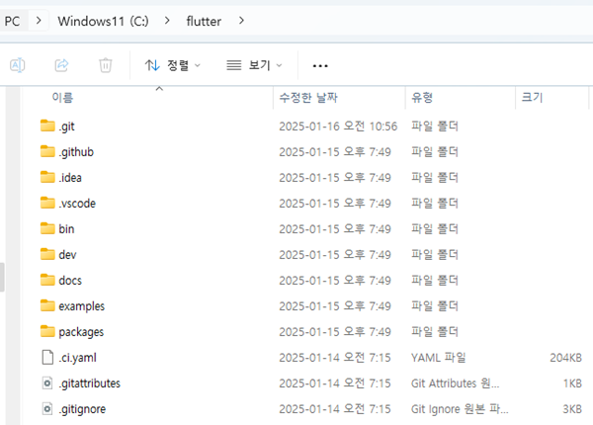Image resolution: width=593 pixels, height=425 pixels.
Task: Select the docs folder icon
Action: [x=47, y=280]
